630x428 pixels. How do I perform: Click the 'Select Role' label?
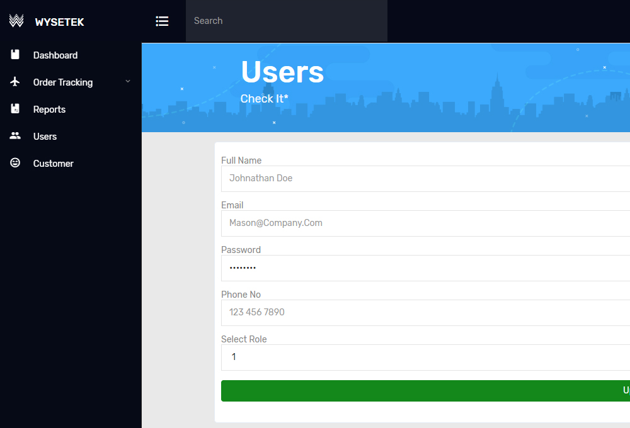pyautogui.click(x=244, y=339)
